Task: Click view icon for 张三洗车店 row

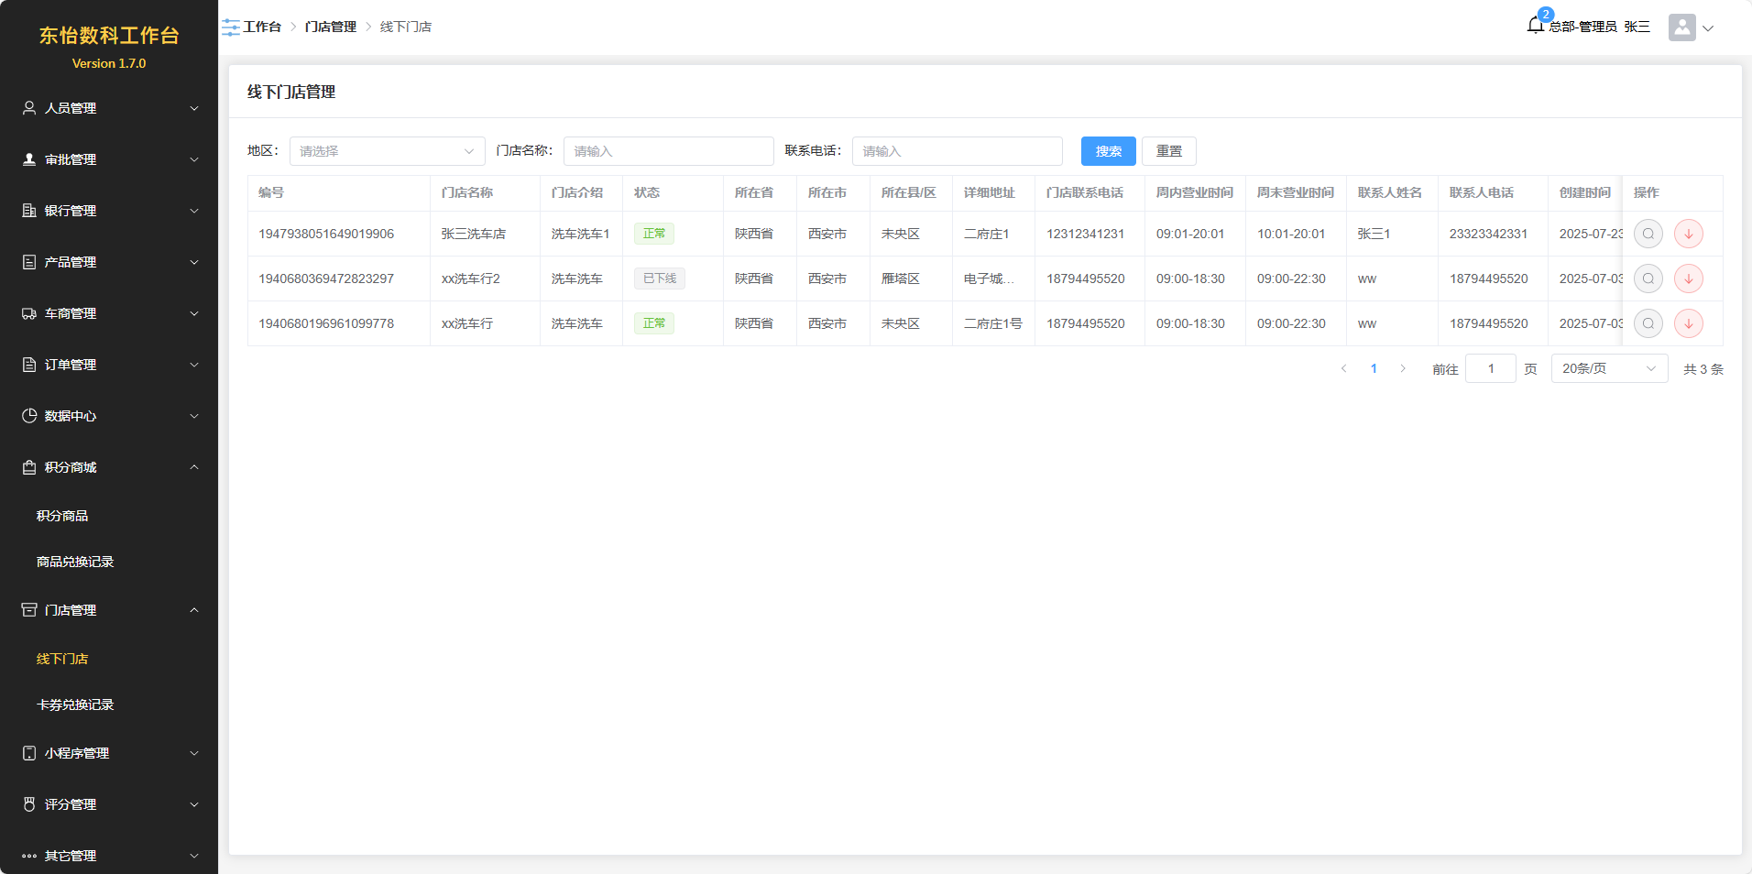Action: pyautogui.click(x=1648, y=234)
